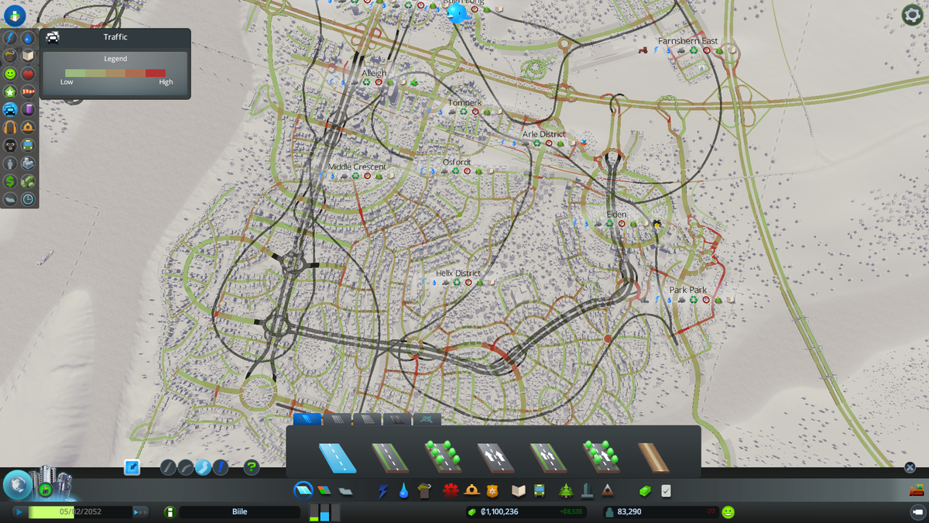Show the Public Transport bus view
The height and width of the screenshot is (523, 929).
(28, 145)
